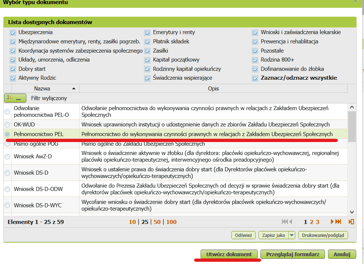The height and width of the screenshot is (264, 364).
Task: Toggle Prewencja i rehablitacja checkbox
Action: pos(255,42)
